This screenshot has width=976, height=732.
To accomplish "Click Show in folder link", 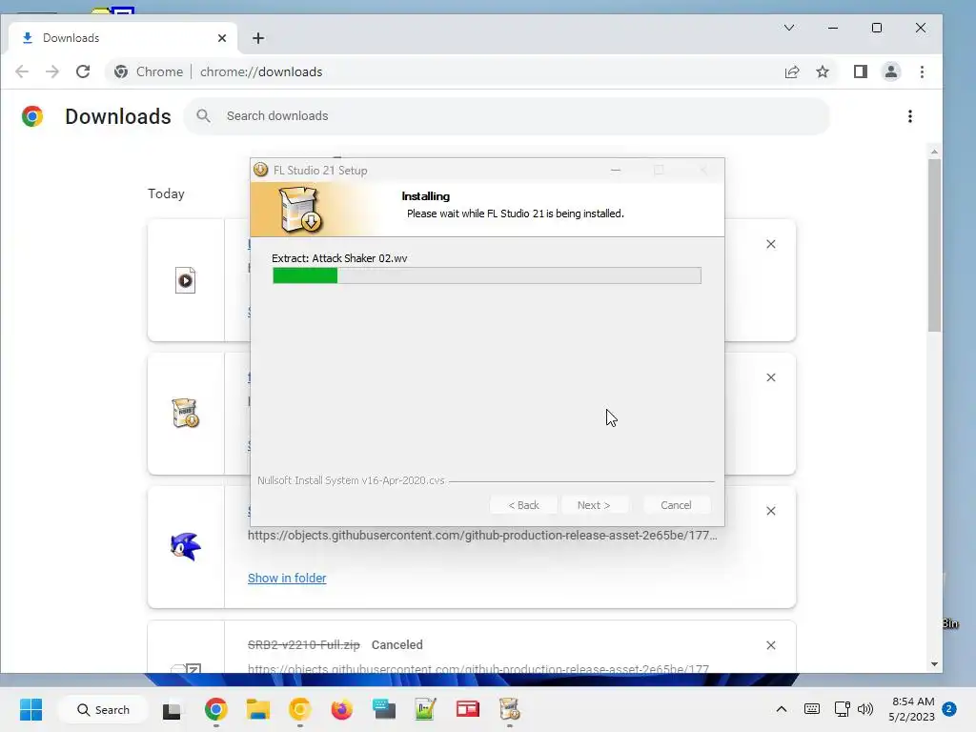I will (287, 578).
